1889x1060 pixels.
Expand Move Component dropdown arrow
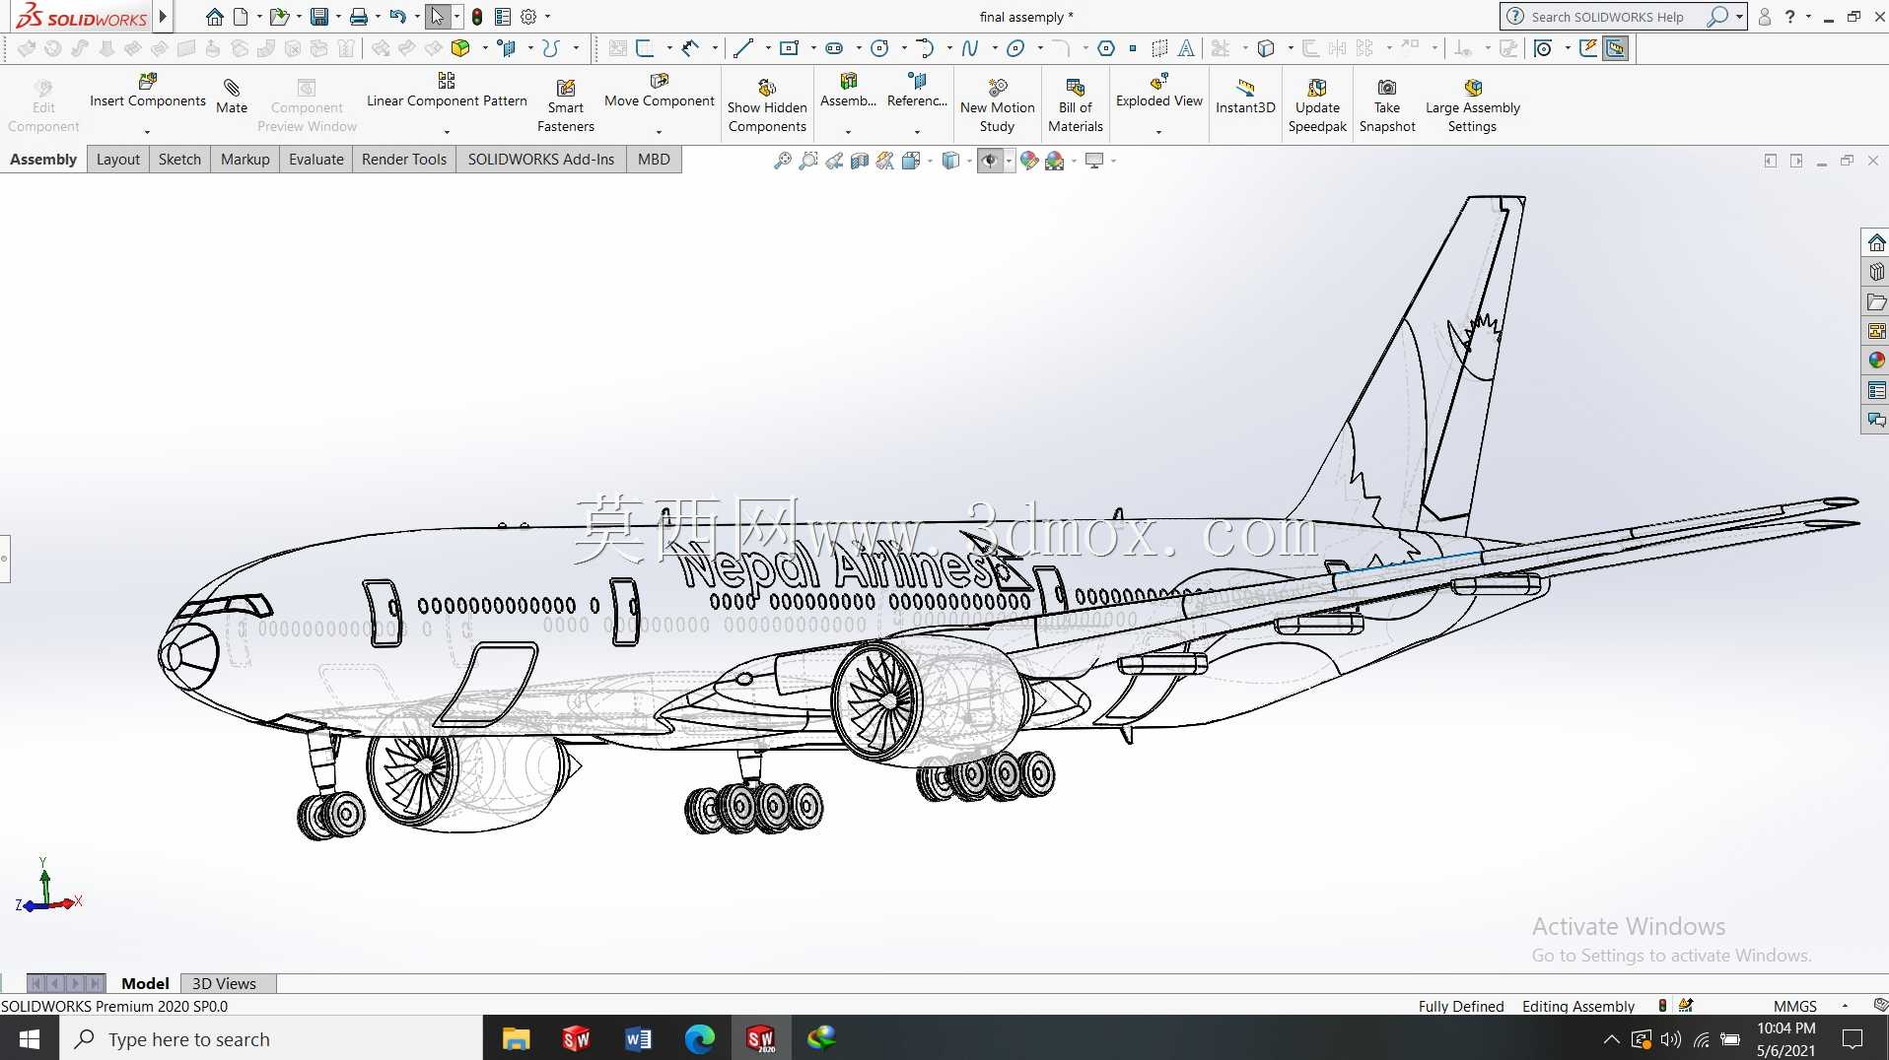coord(660,132)
